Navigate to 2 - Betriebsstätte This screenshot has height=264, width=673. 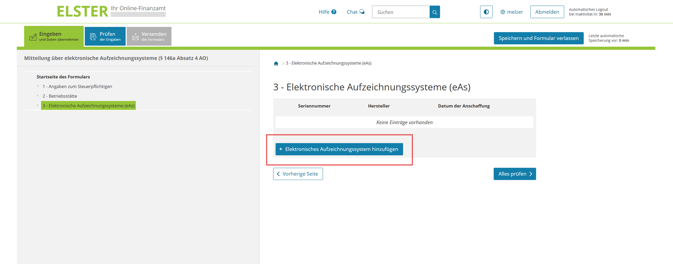[x=60, y=96]
